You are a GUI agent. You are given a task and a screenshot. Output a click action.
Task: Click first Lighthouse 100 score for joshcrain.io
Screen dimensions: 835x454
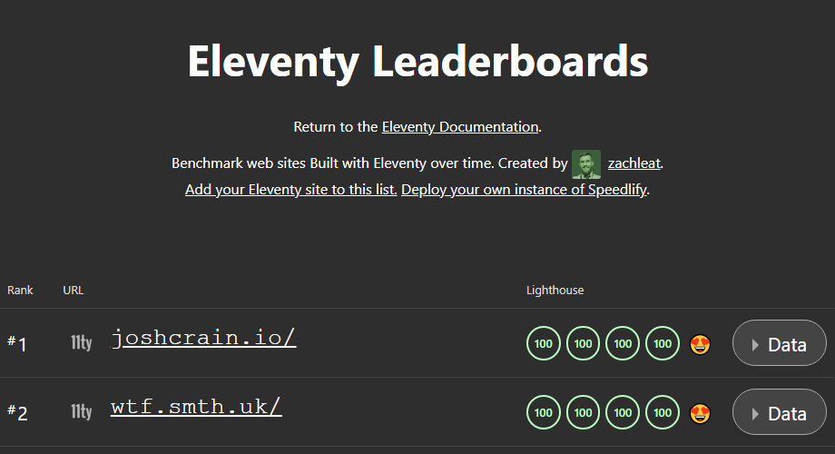[x=543, y=344]
